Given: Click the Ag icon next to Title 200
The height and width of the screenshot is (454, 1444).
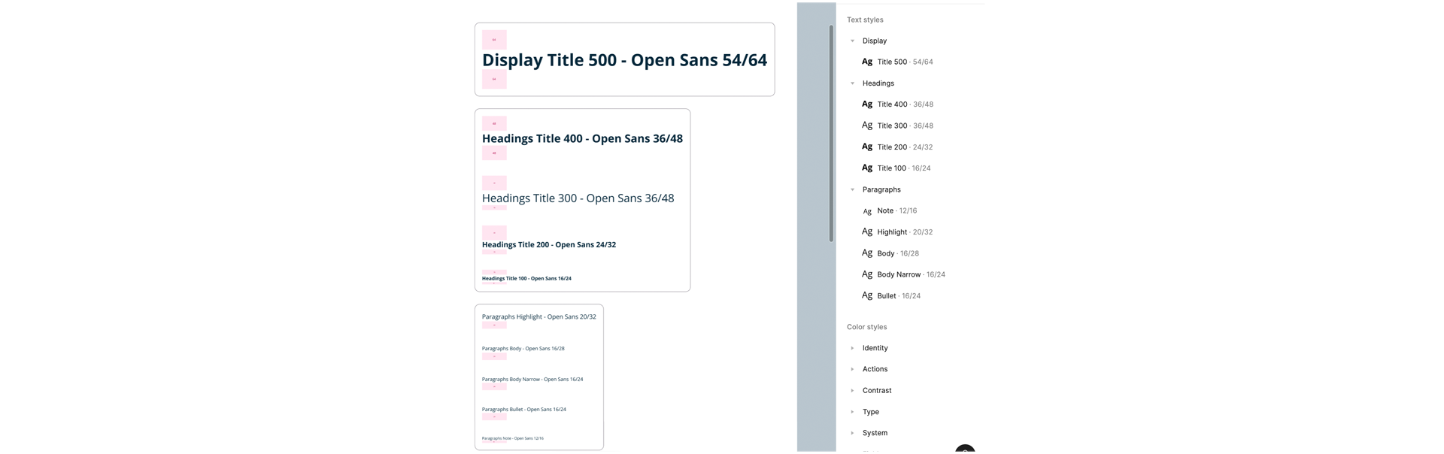Looking at the screenshot, I should point(866,147).
